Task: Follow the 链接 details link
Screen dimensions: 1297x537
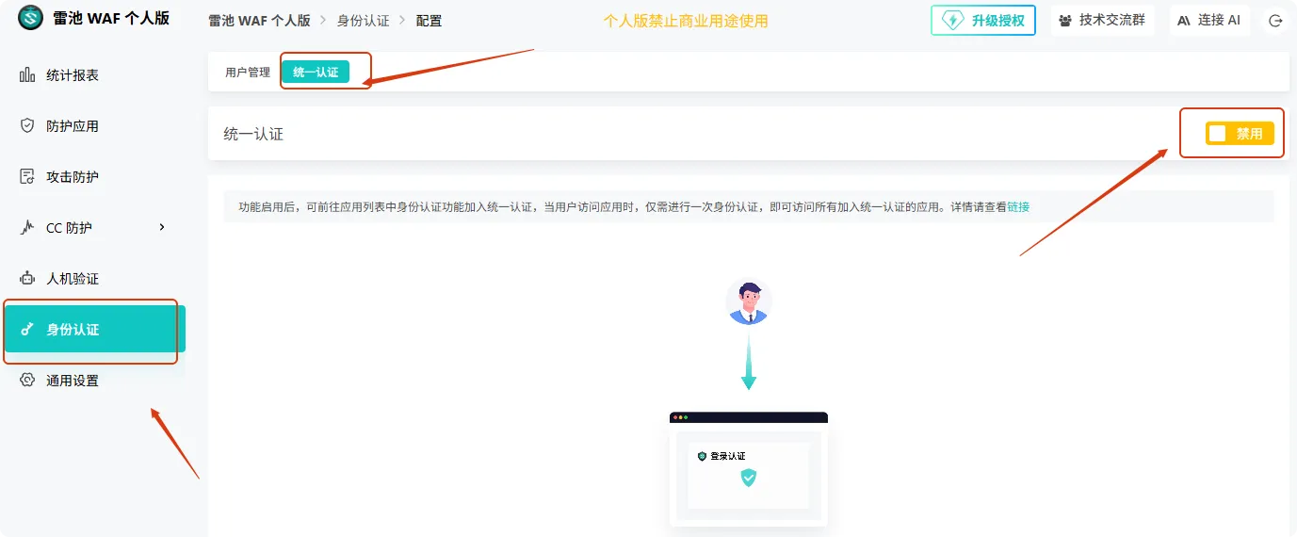Action: [x=1018, y=206]
